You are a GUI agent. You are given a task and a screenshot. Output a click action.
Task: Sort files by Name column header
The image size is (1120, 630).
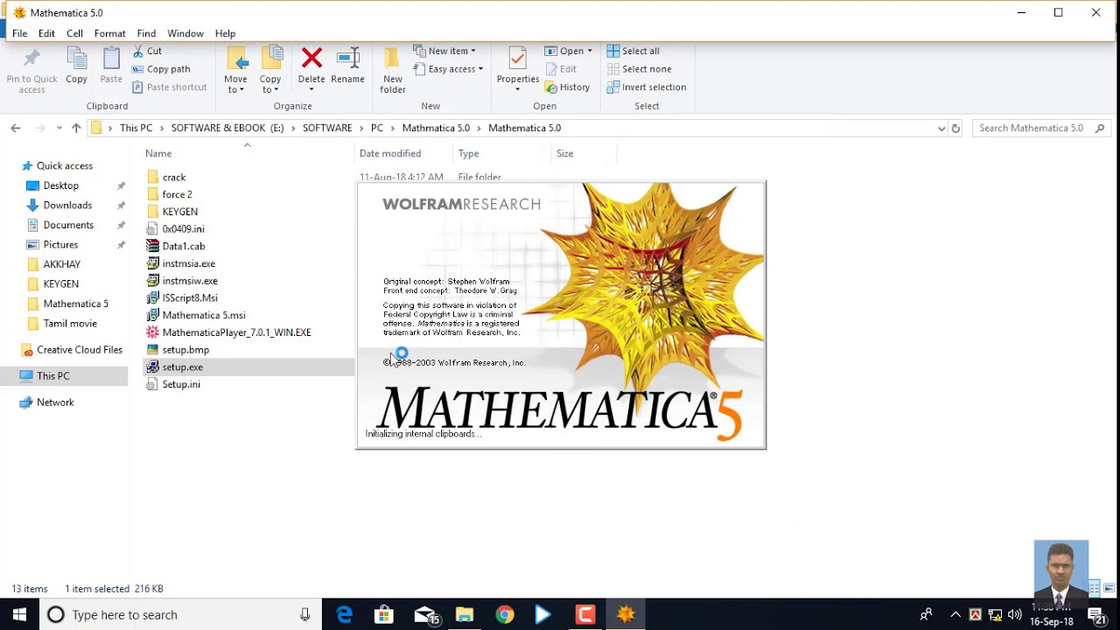(158, 153)
